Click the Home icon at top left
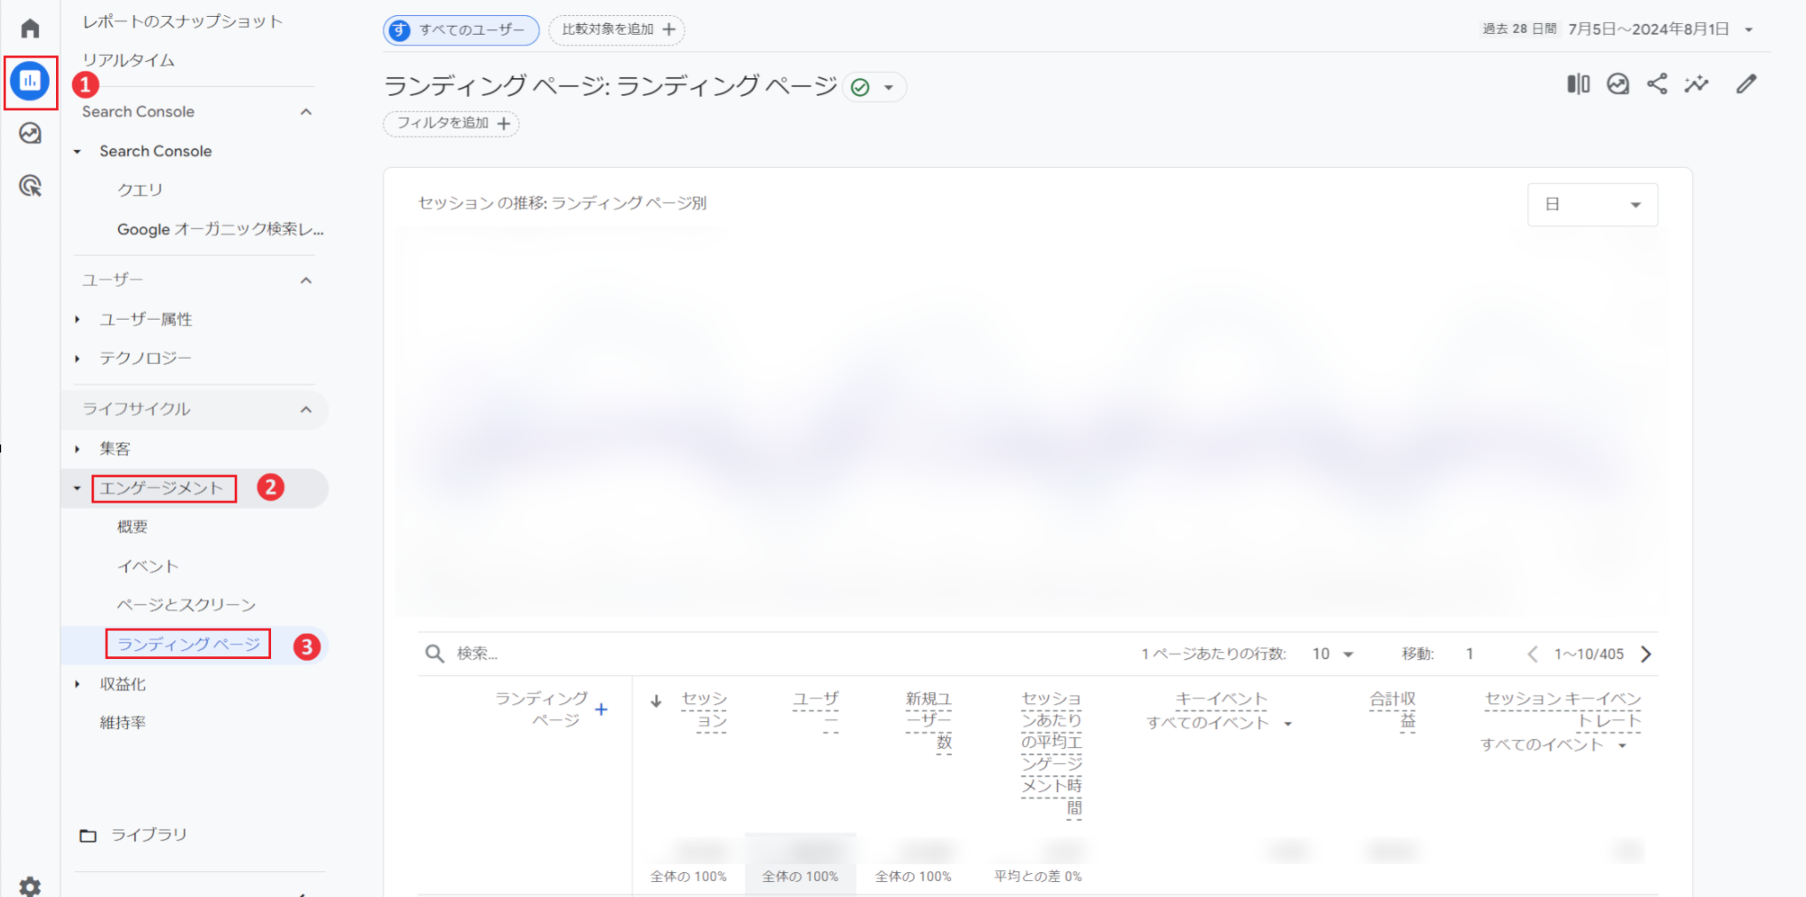 point(30,28)
